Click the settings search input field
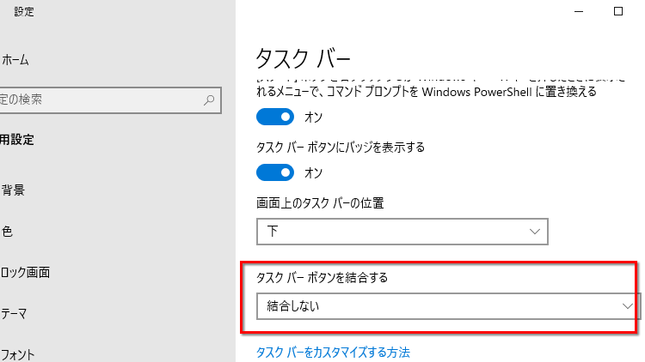 pyautogui.click(x=110, y=100)
